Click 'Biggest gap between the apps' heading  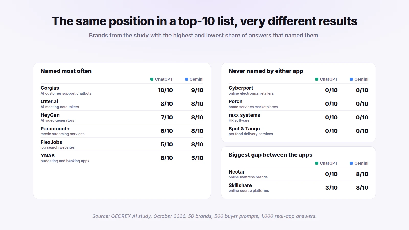[270, 155]
